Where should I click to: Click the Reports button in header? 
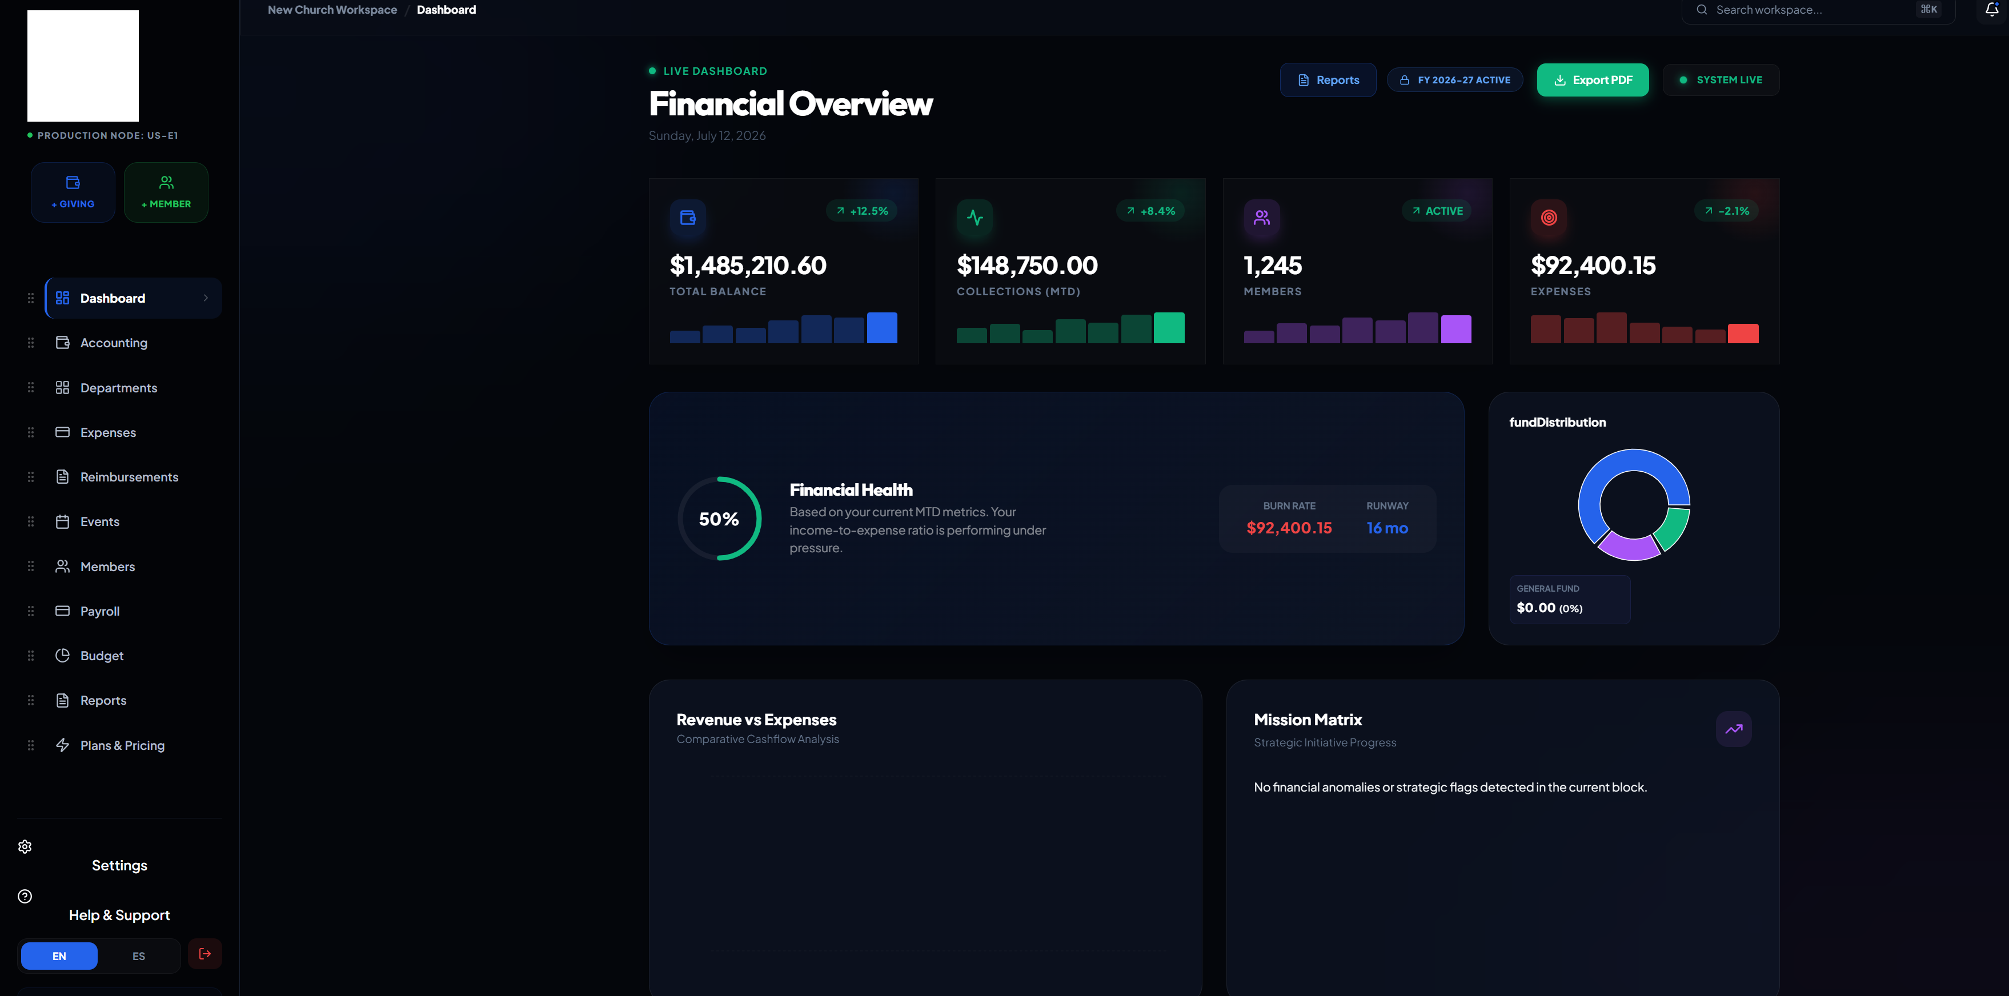pos(1328,79)
